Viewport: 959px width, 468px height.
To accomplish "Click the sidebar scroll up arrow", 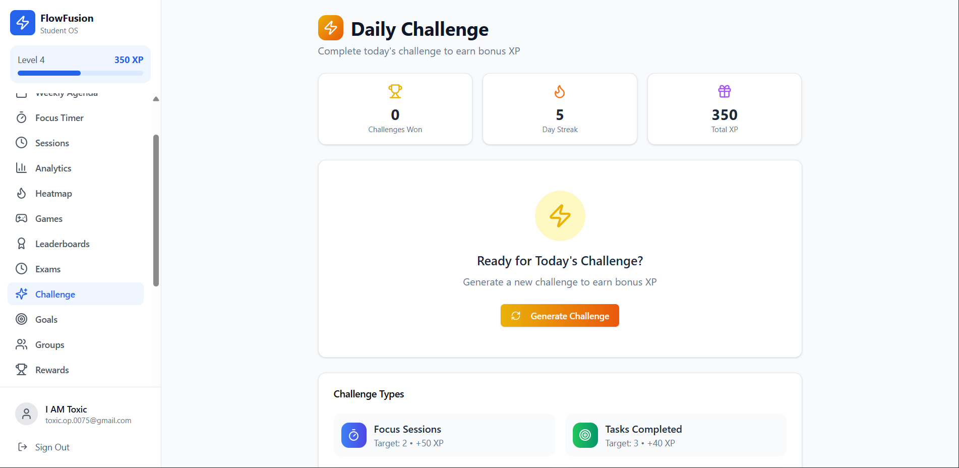I will coord(156,99).
